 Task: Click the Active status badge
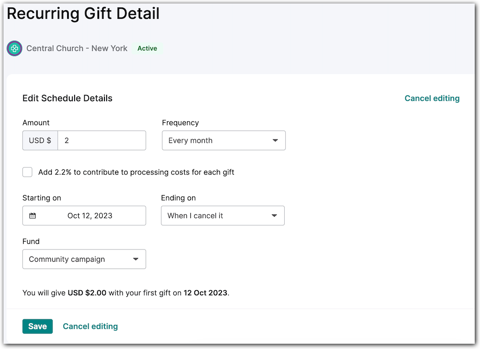coord(147,48)
